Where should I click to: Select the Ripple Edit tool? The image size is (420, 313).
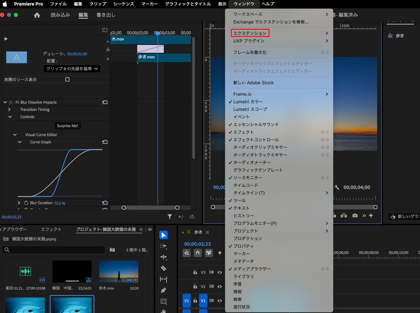click(163, 257)
